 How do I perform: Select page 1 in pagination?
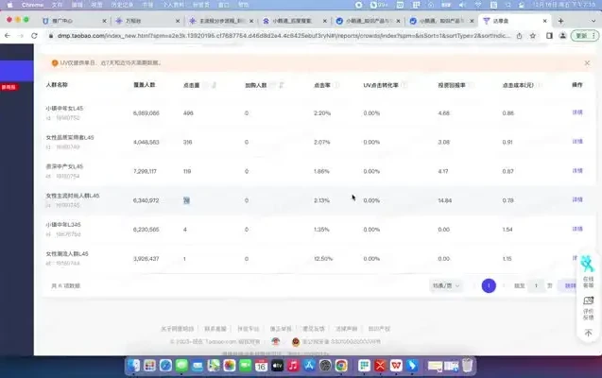click(x=489, y=284)
